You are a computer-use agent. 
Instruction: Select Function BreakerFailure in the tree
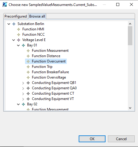50,72
